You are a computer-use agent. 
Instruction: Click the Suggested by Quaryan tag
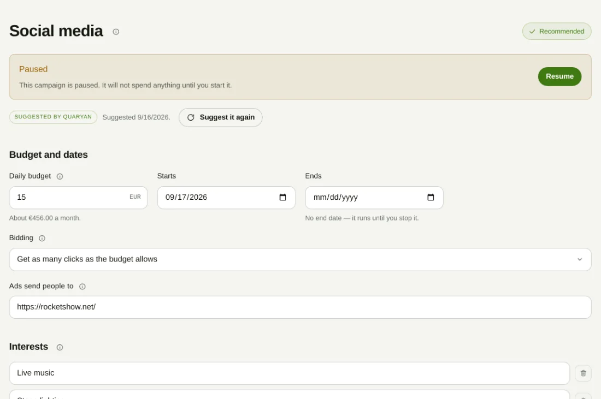[x=54, y=117]
